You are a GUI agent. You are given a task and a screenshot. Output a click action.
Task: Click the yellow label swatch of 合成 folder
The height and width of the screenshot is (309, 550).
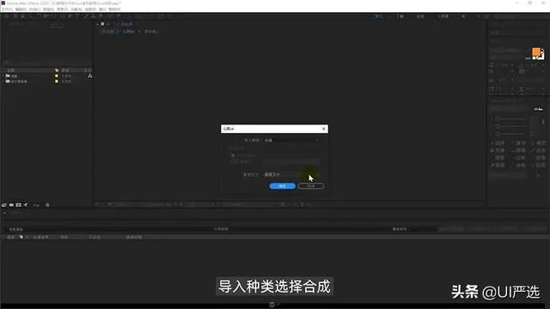[x=57, y=76]
